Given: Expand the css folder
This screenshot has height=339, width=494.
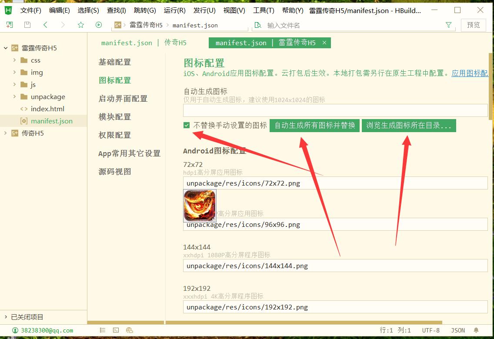Looking at the screenshot, I should click(15, 60).
